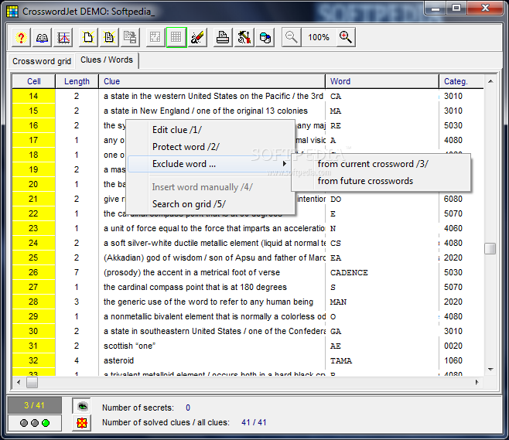Create new crossword from template page

coord(109,38)
